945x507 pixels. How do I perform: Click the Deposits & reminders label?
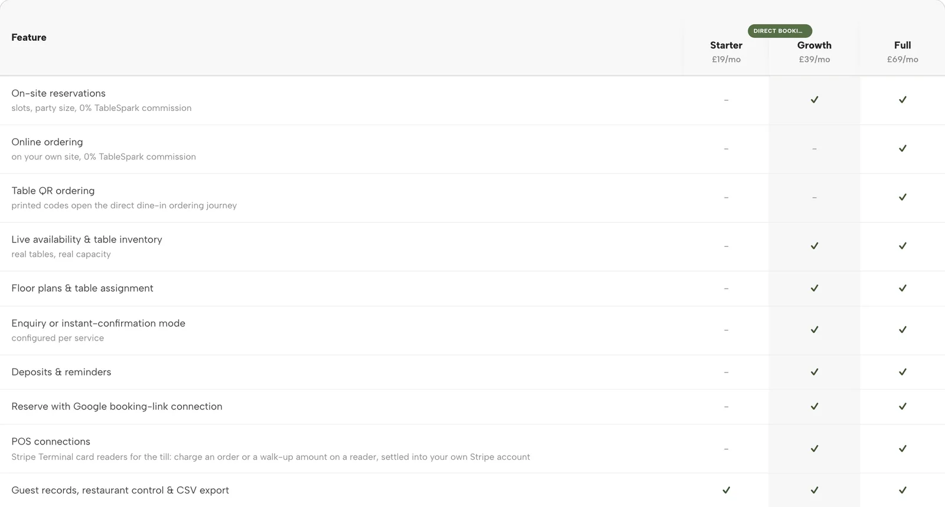tap(61, 372)
